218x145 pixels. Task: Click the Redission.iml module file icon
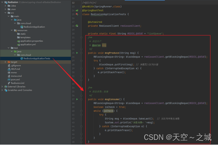click(x=9, y=83)
